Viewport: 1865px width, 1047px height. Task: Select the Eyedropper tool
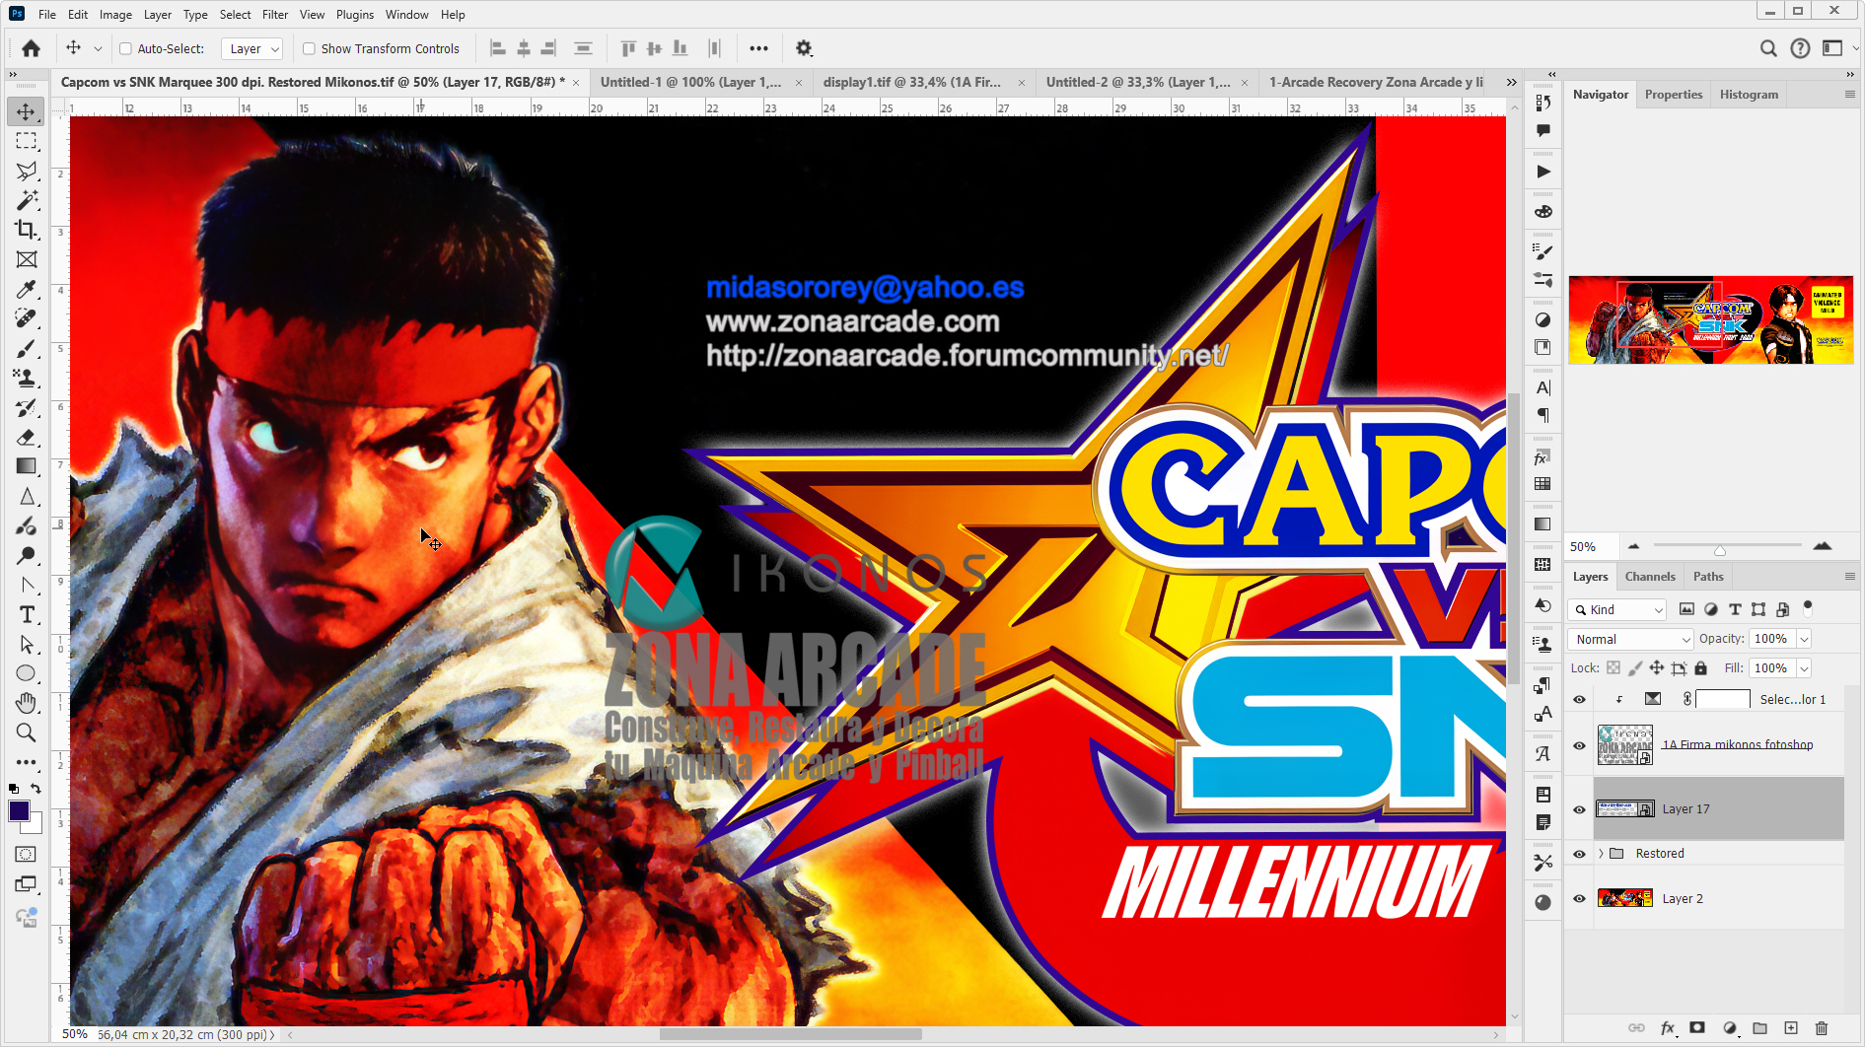click(x=27, y=289)
